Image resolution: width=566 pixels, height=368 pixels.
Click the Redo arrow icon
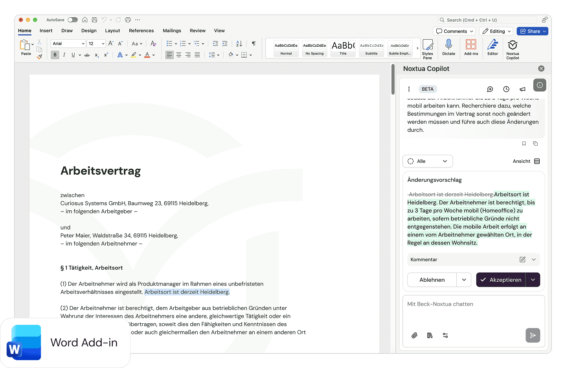point(118,20)
